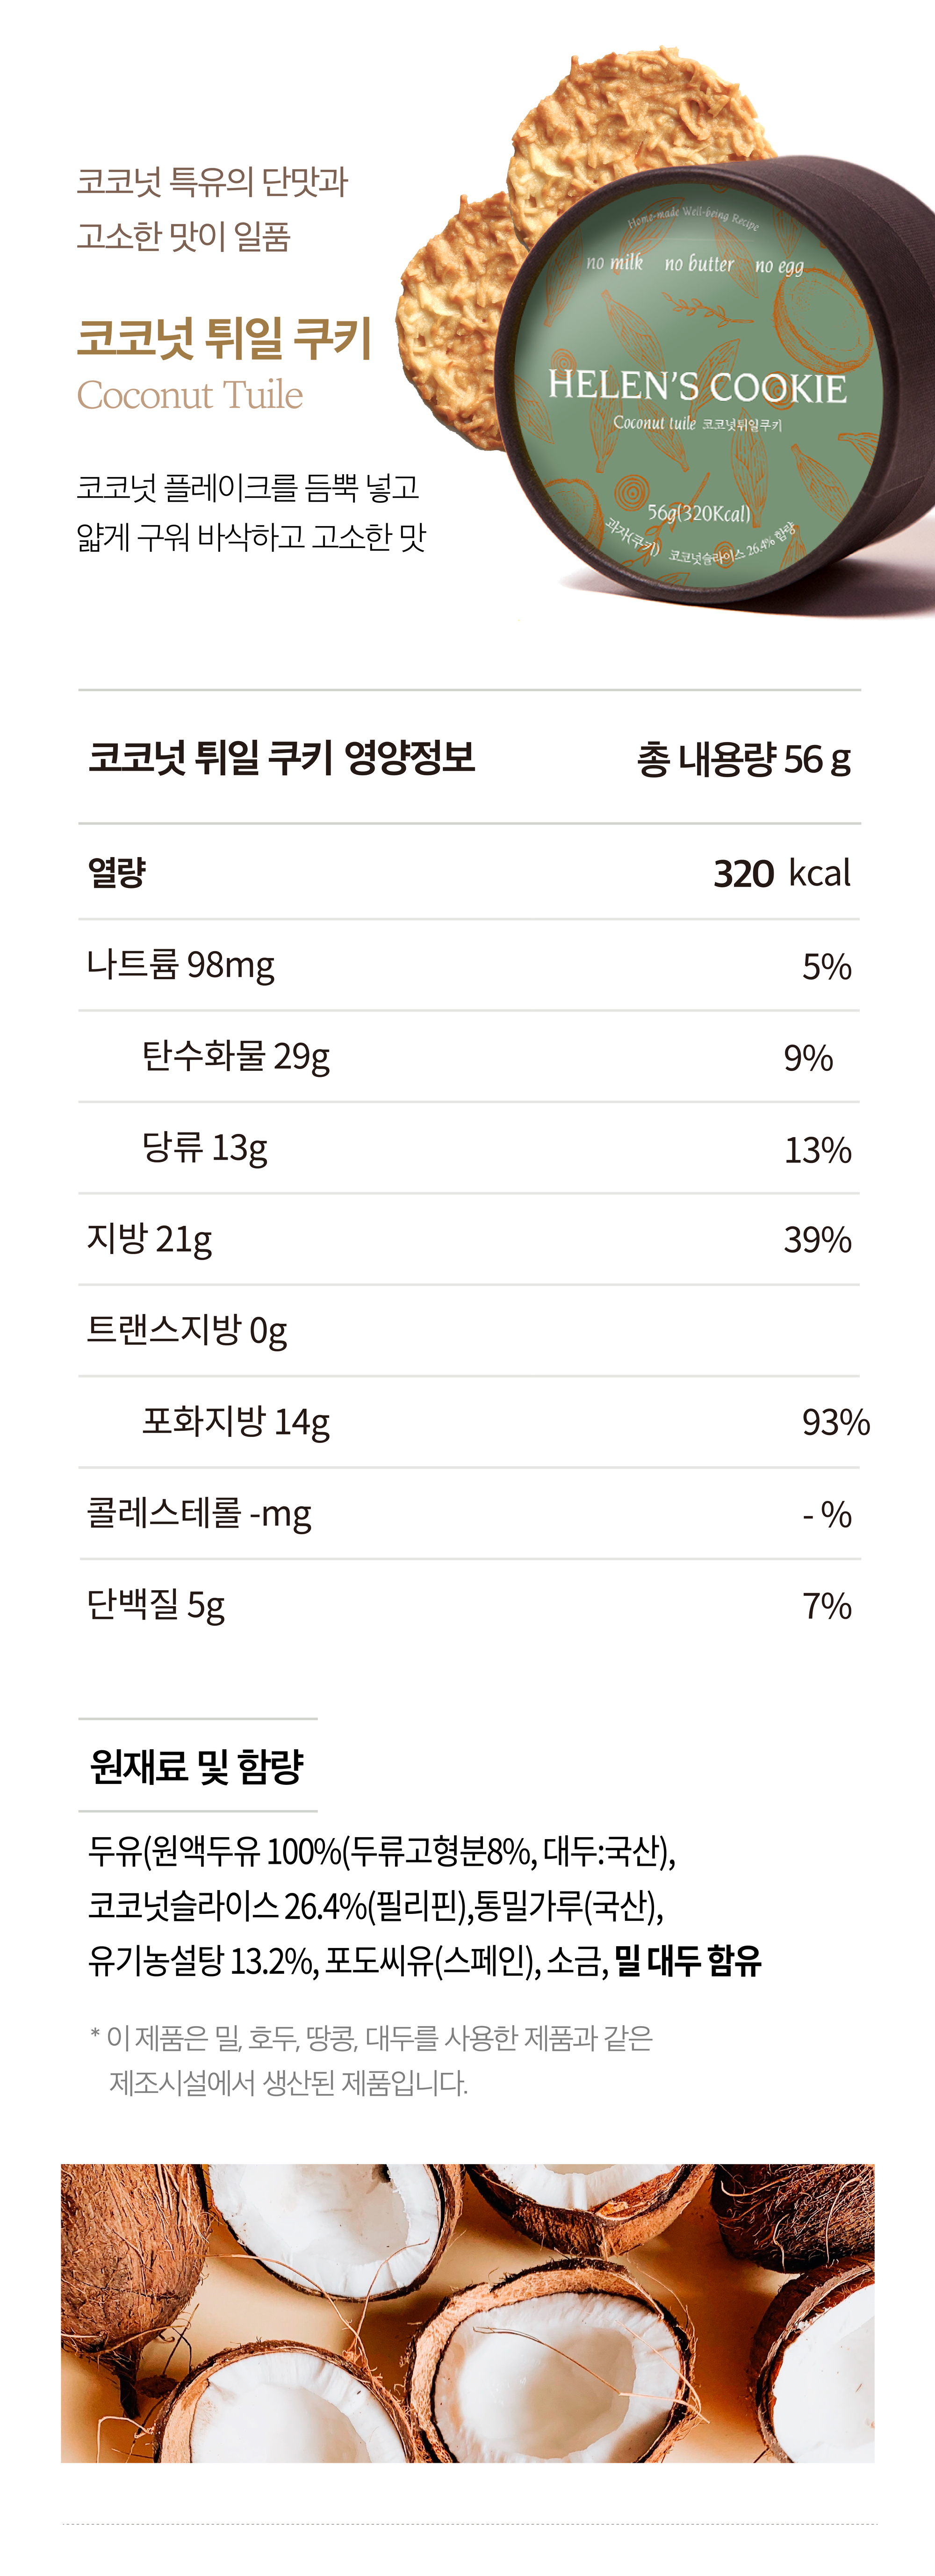The height and width of the screenshot is (2576, 935).
Task: Click the Coconut Tuile English subtitle
Action: pos(190,395)
